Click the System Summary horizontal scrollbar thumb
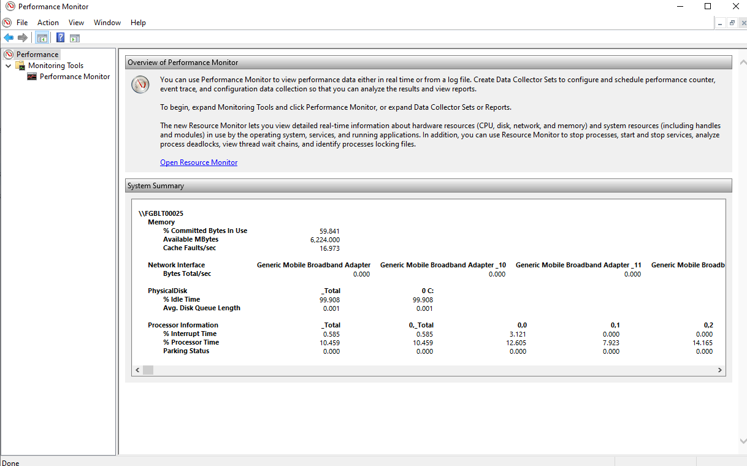Viewport: 747px width, 466px height. tap(148, 370)
